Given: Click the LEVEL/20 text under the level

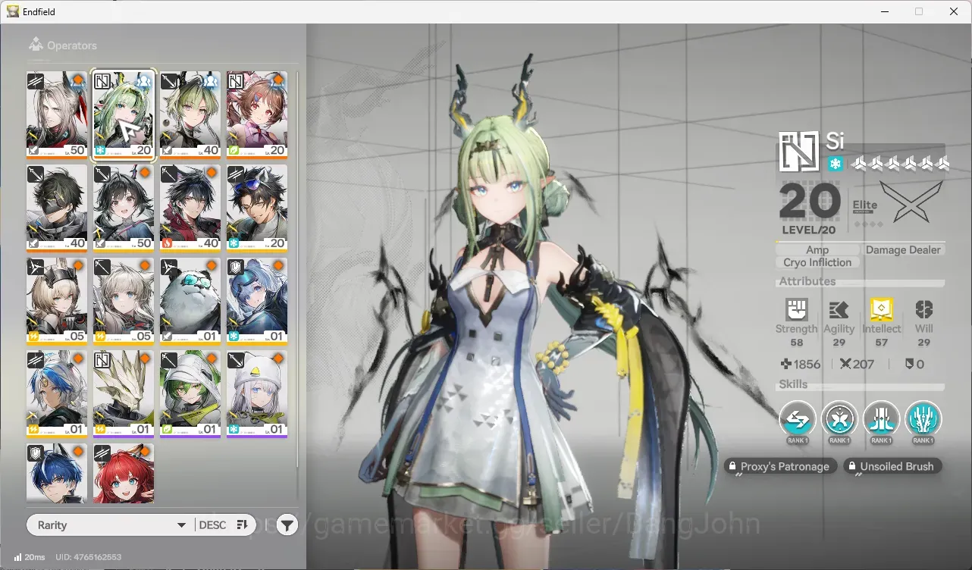Looking at the screenshot, I should pyautogui.click(x=808, y=230).
